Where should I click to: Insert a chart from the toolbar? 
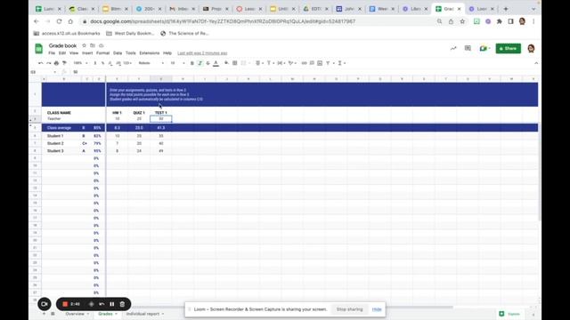(x=320, y=63)
